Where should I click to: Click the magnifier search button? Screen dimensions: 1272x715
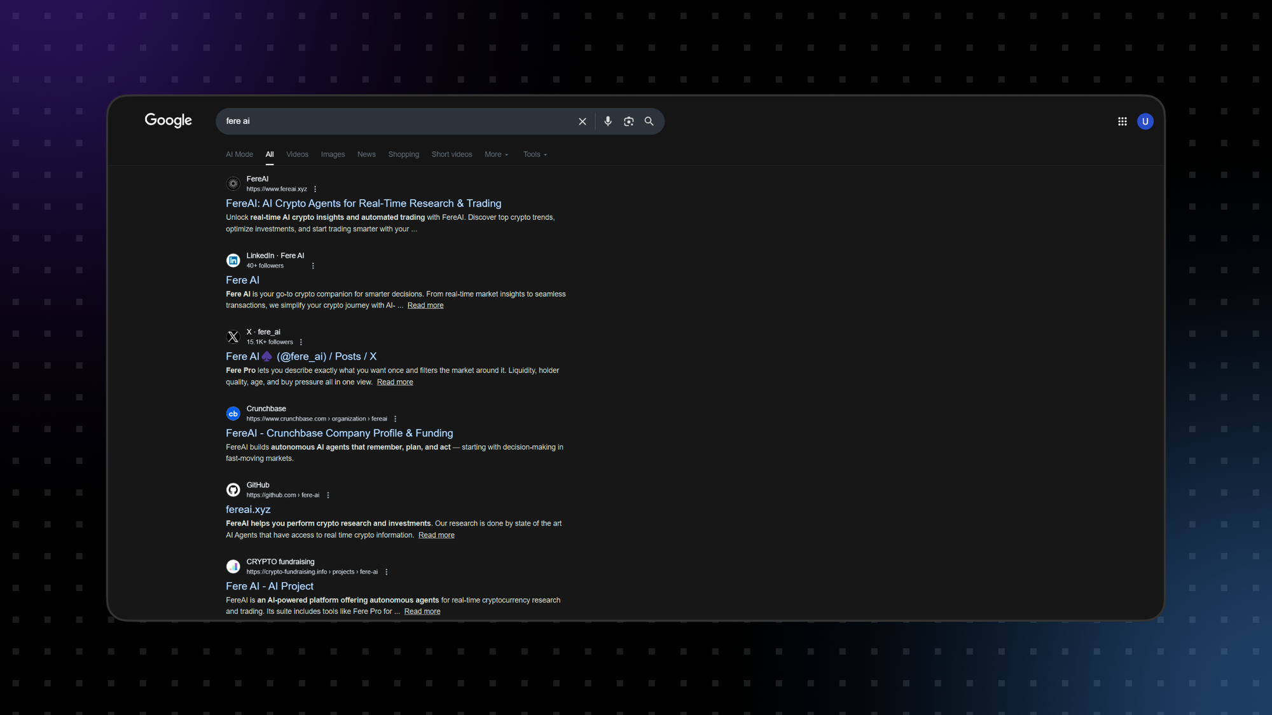tap(649, 121)
